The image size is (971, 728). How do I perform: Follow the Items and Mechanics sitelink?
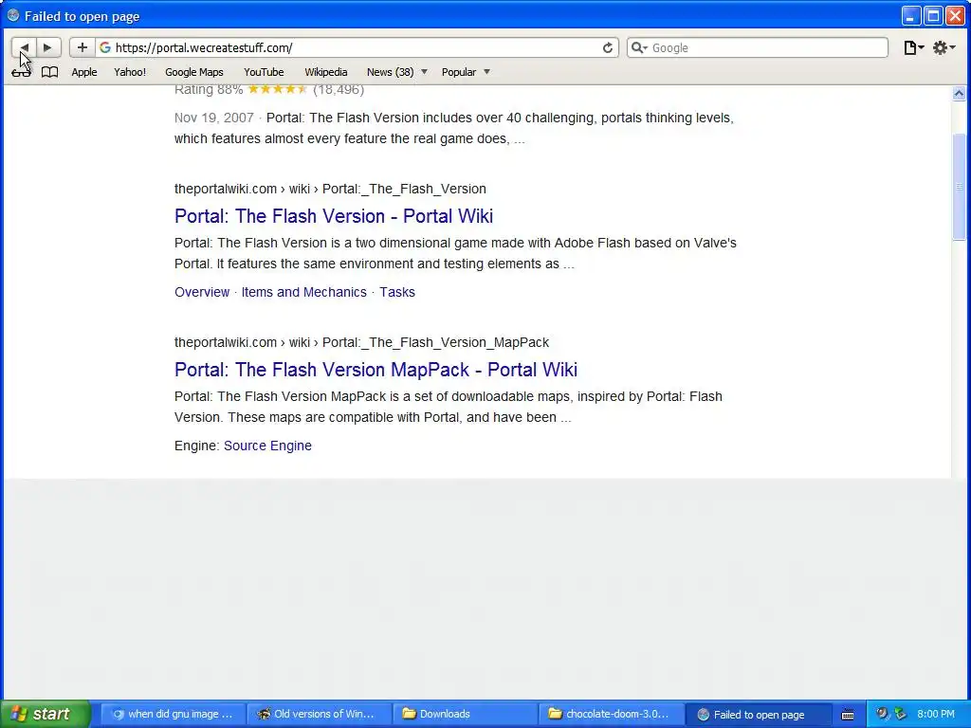[304, 292]
